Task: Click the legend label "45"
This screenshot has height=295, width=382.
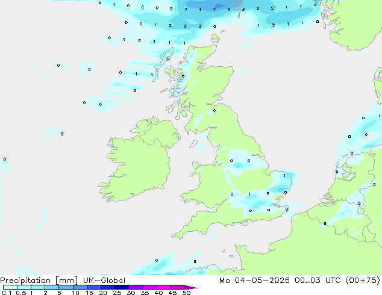Action: [172, 293]
